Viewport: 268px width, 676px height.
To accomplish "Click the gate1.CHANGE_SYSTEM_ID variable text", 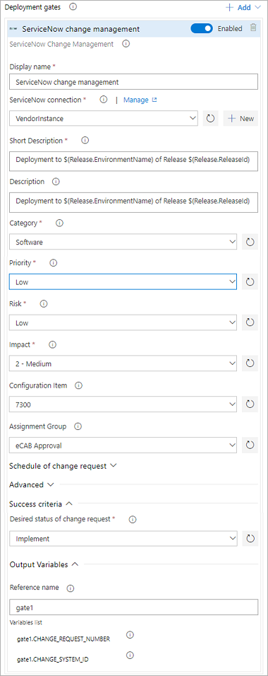I will (x=53, y=659).
